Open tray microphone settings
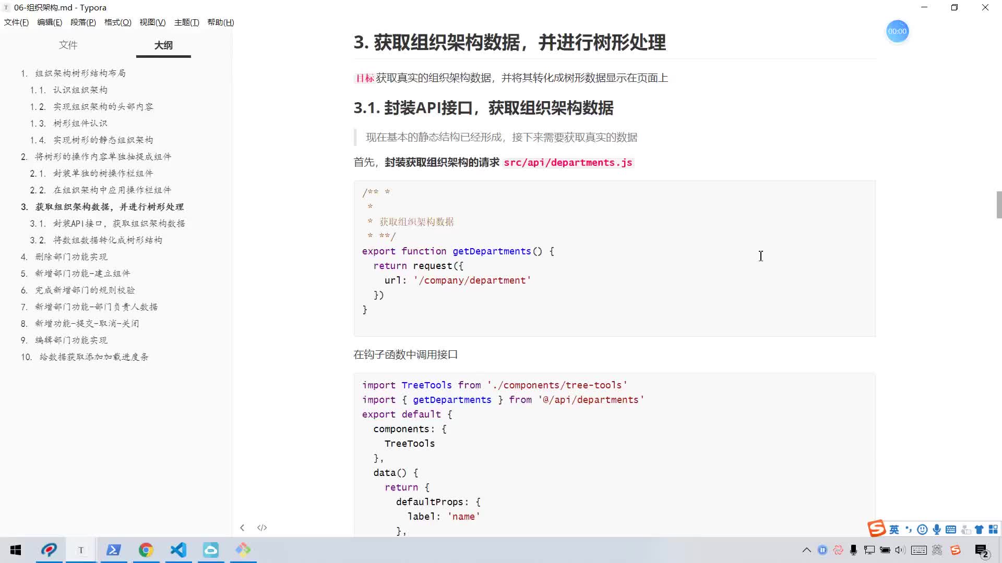The width and height of the screenshot is (1002, 563). click(854, 550)
